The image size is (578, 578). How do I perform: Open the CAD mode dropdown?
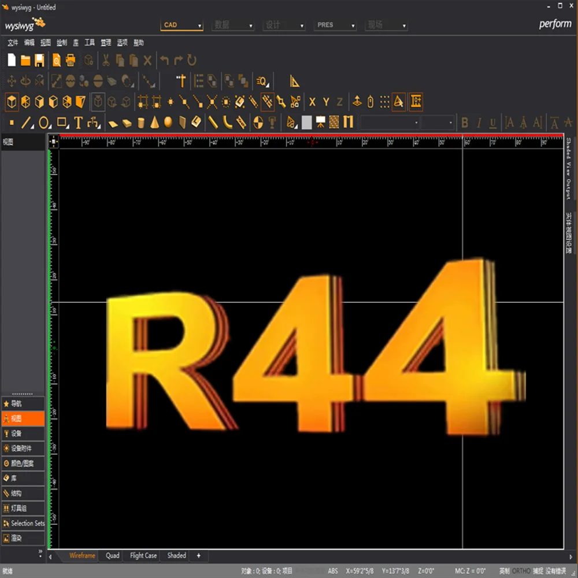(181, 25)
